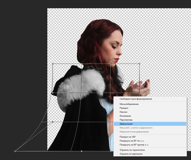
Task: Choose Повернуть на 90° против ч. с.
Action: [150, 145]
